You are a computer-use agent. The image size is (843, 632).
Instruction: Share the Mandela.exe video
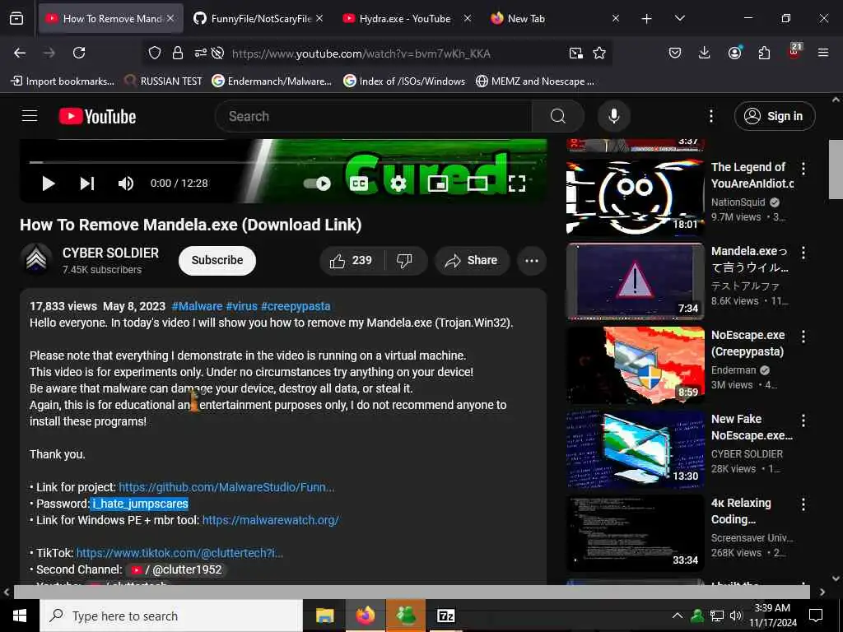click(x=472, y=261)
